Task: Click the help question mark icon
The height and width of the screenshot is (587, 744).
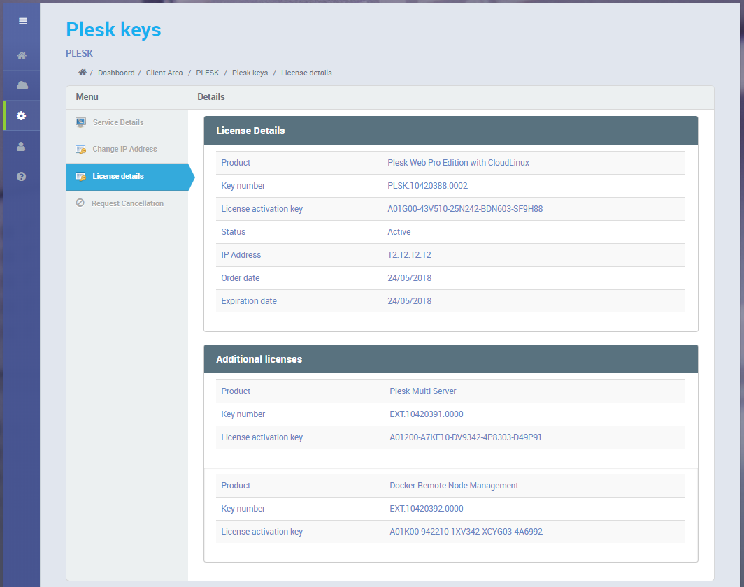Action: [x=21, y=176]
